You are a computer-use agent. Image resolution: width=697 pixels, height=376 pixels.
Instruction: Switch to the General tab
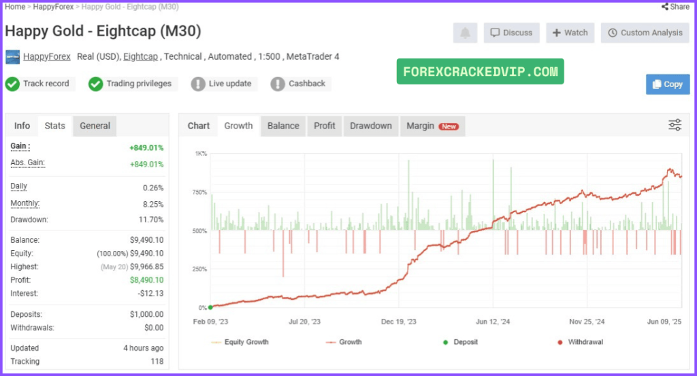tap(95, 126)
